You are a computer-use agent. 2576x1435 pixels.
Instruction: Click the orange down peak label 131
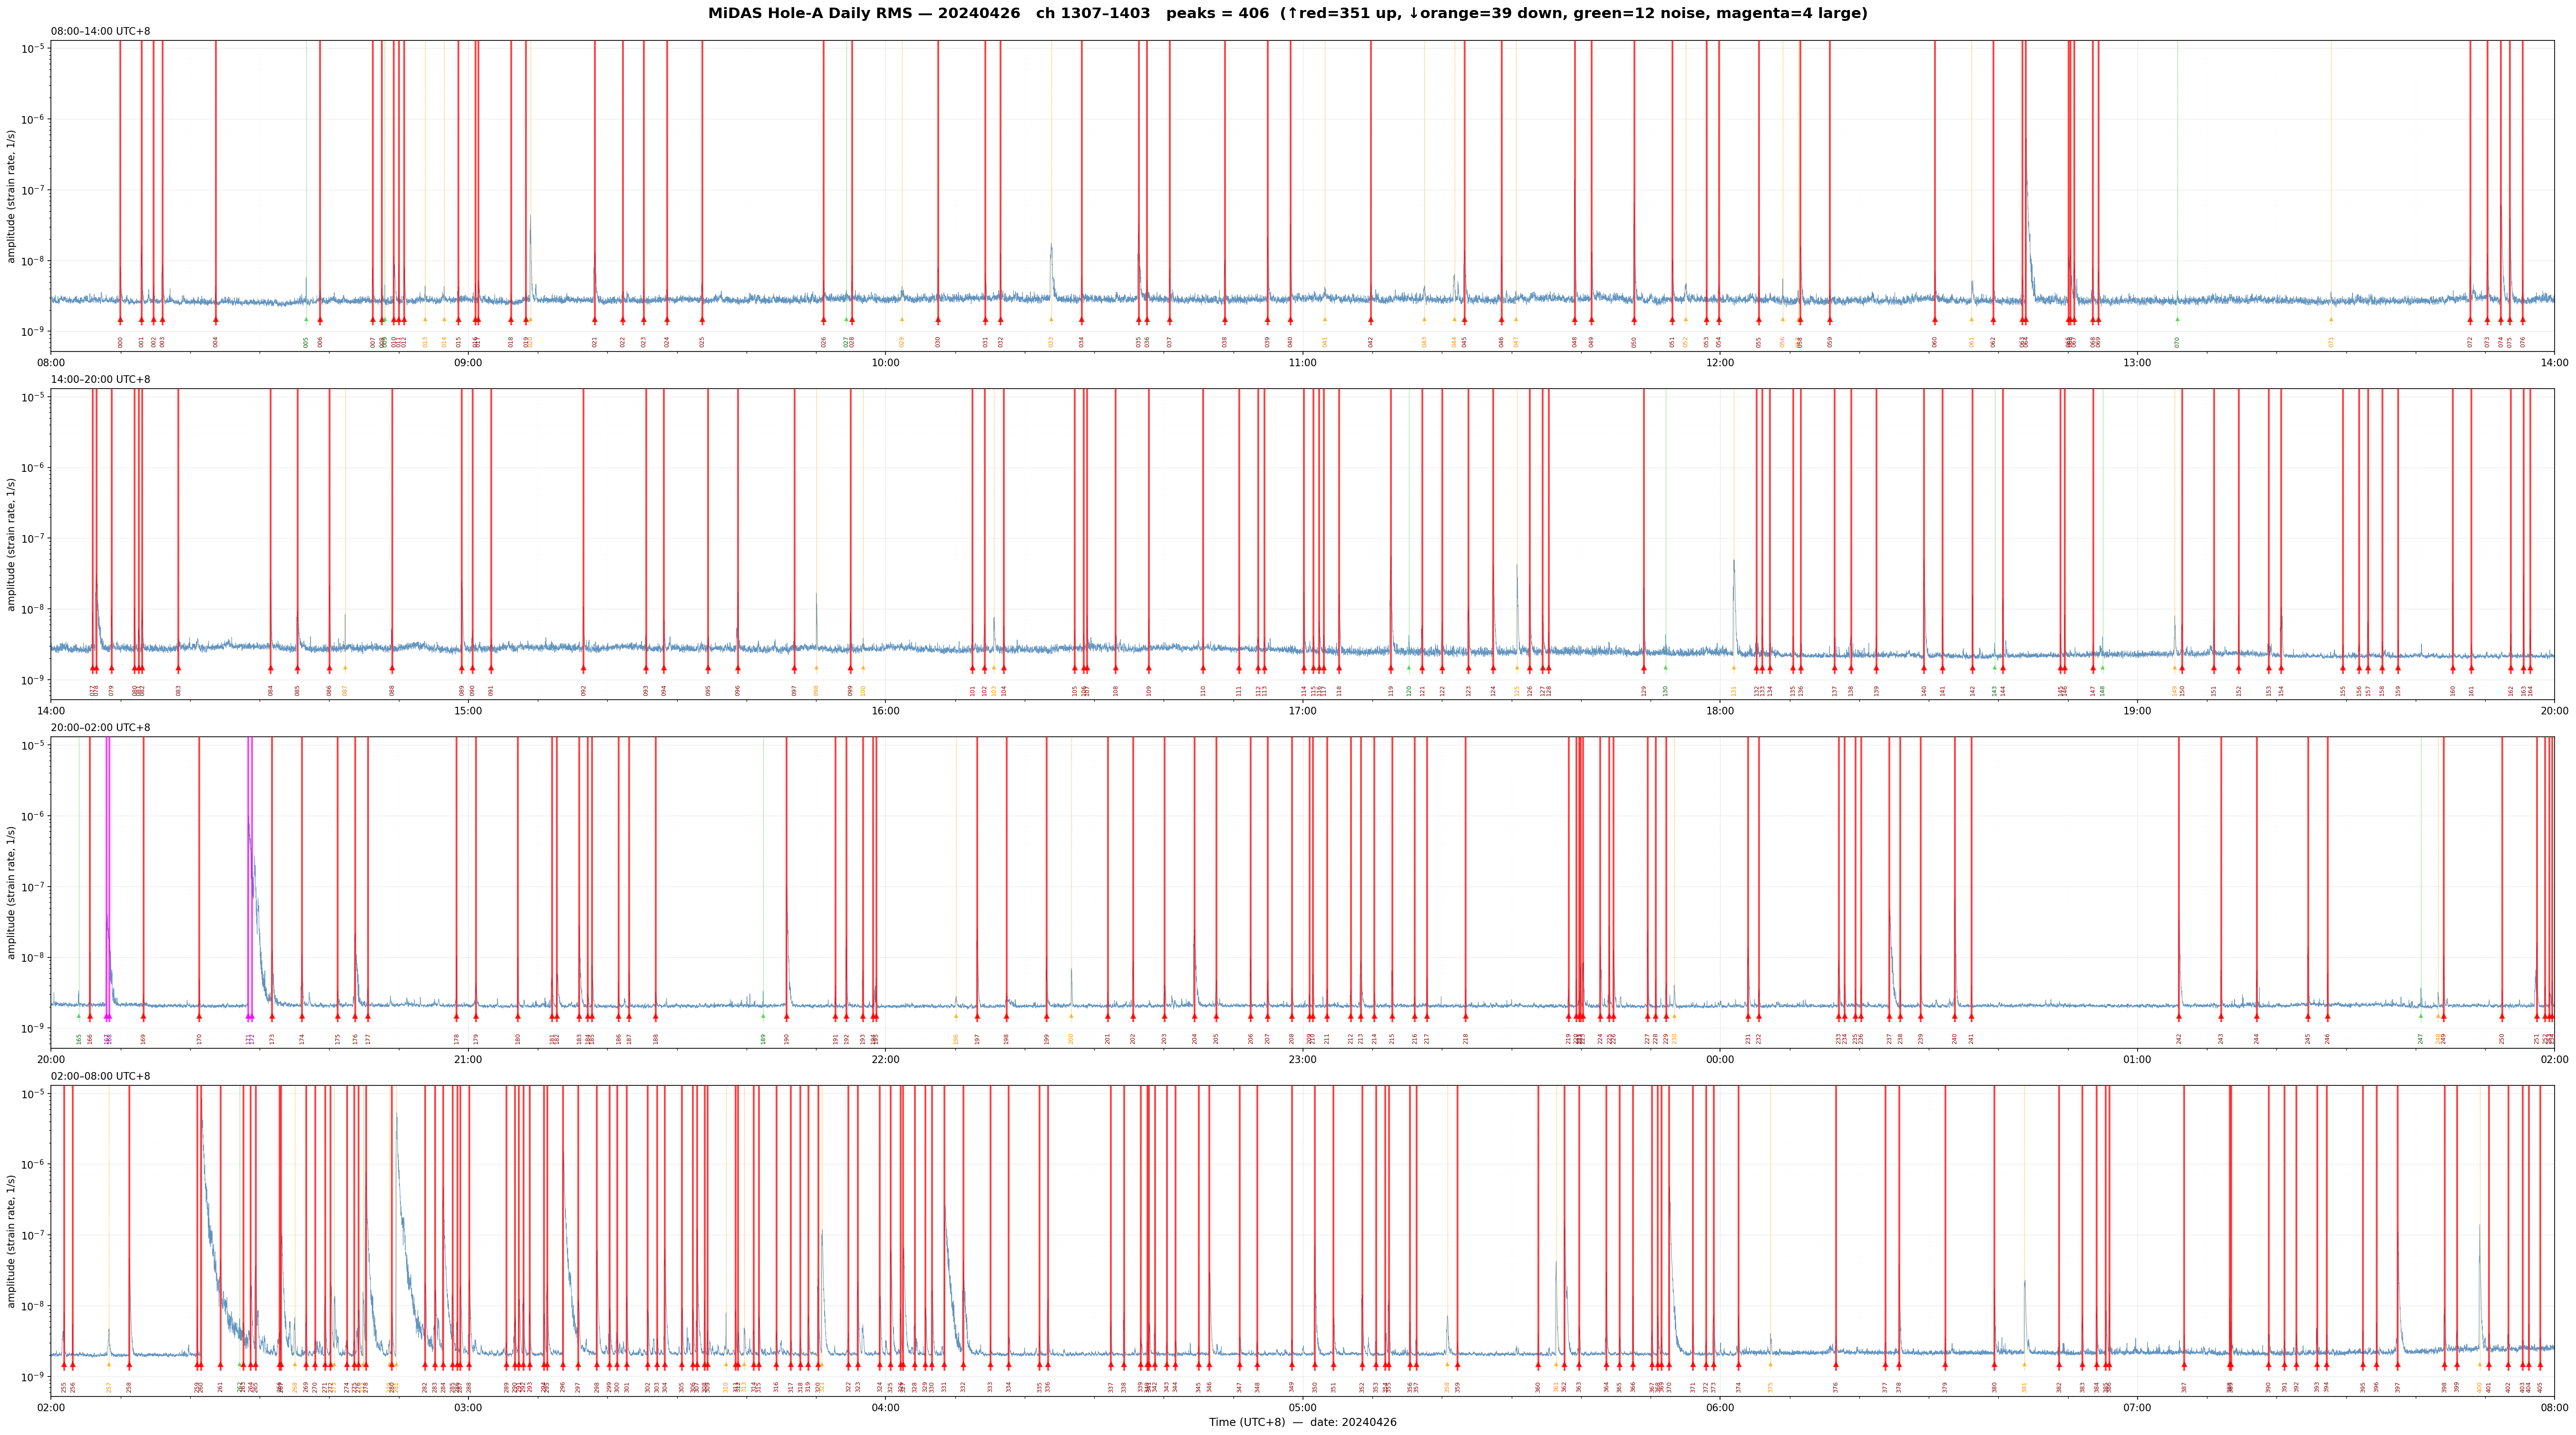1734,690
